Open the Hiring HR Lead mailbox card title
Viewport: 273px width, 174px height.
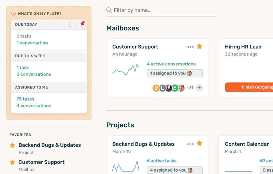click(243, 47)
